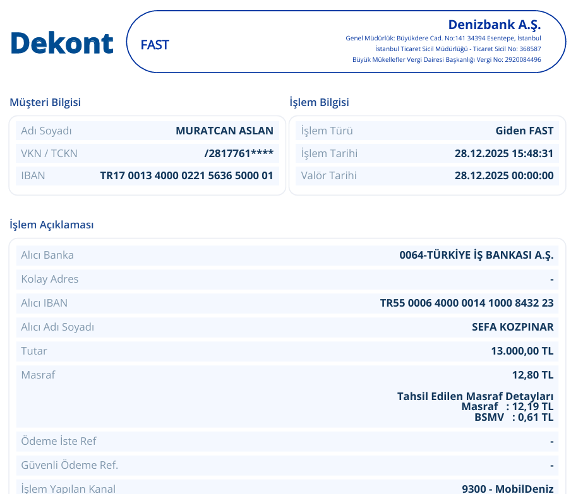Select the amount 13.000,00 TL
Viewport: 571px width, 494px height.
[522, 351]
